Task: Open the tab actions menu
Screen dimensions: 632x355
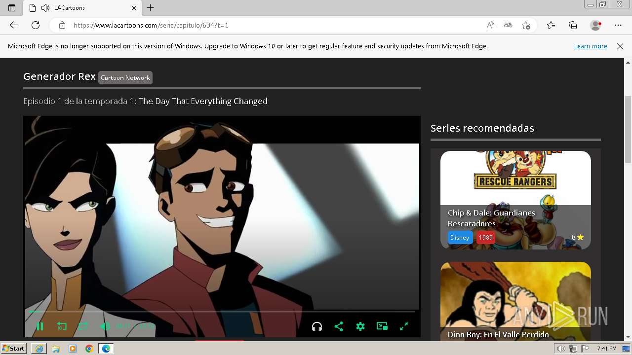Action: point(12,8)
